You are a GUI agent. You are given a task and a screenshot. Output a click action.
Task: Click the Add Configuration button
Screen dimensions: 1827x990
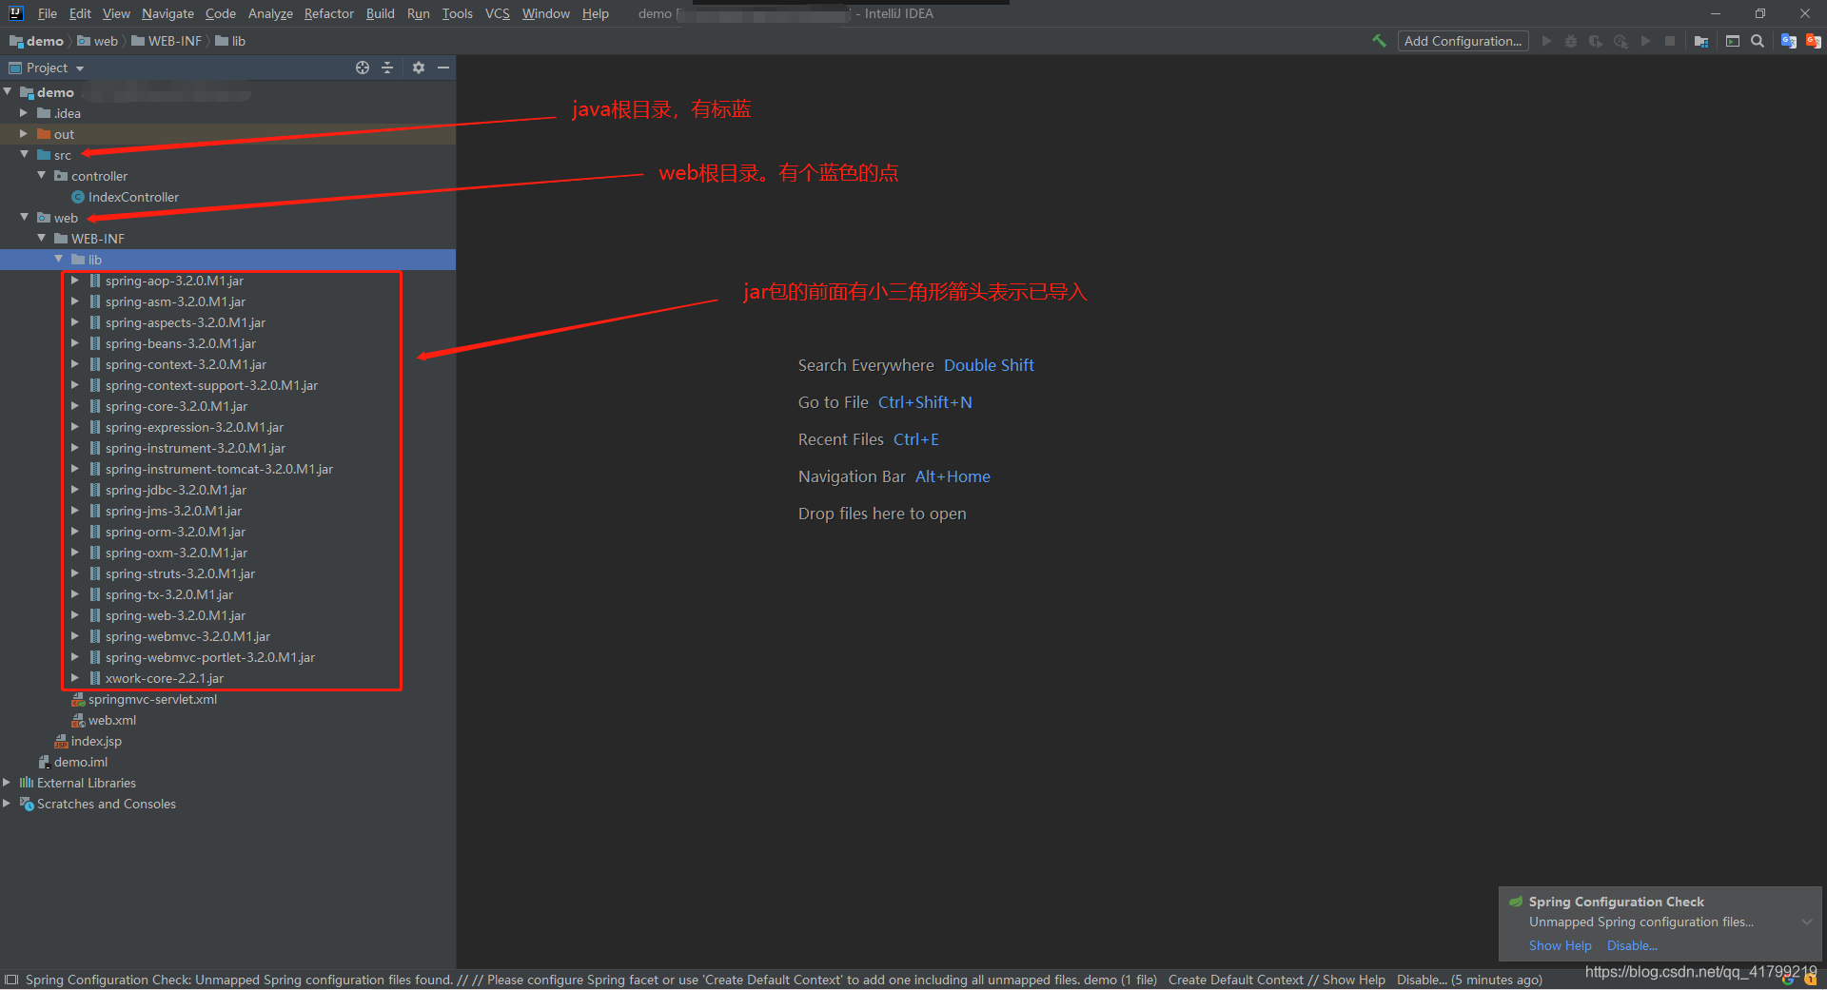click(1464, 41)
